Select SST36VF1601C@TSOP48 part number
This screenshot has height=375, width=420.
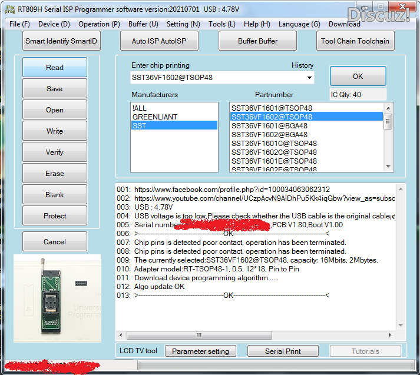tap(274, 144)
